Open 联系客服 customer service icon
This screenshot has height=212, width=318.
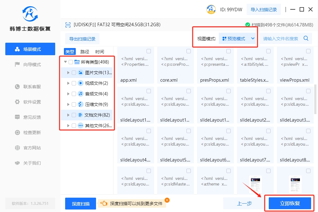click(x=17, y=87)
